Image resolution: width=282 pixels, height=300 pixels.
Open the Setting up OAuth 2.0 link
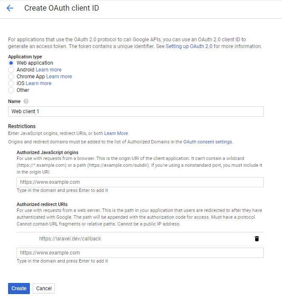click(189, 46)
